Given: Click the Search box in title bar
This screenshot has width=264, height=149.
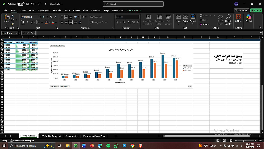Looking at the screenshot, I should tap(133, 4).
